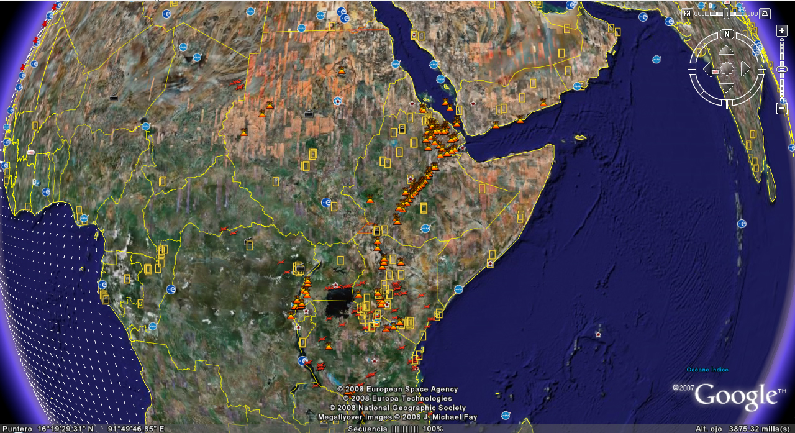Click the star capital marker in Indian Ocean
The width and height of the screenshot is (795, 433).
click(598, 334)
